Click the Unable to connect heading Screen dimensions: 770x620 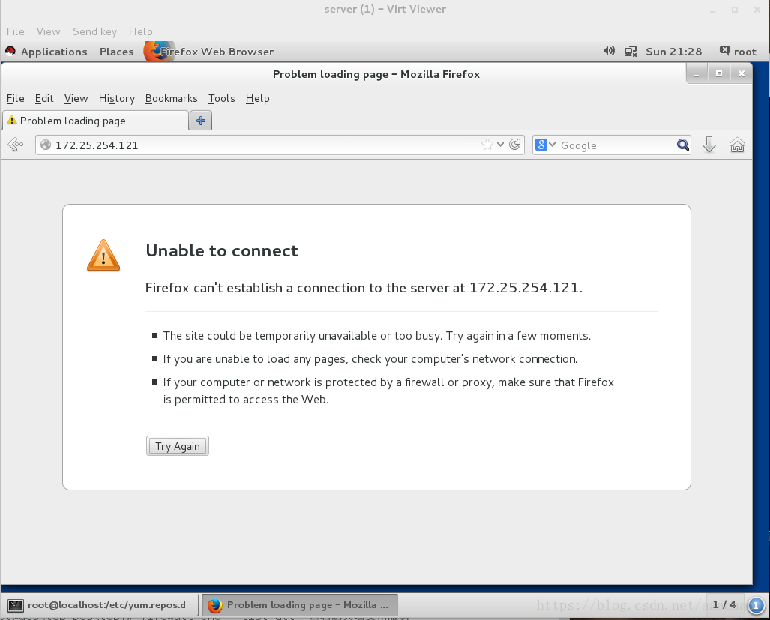(x=222, y=251)
